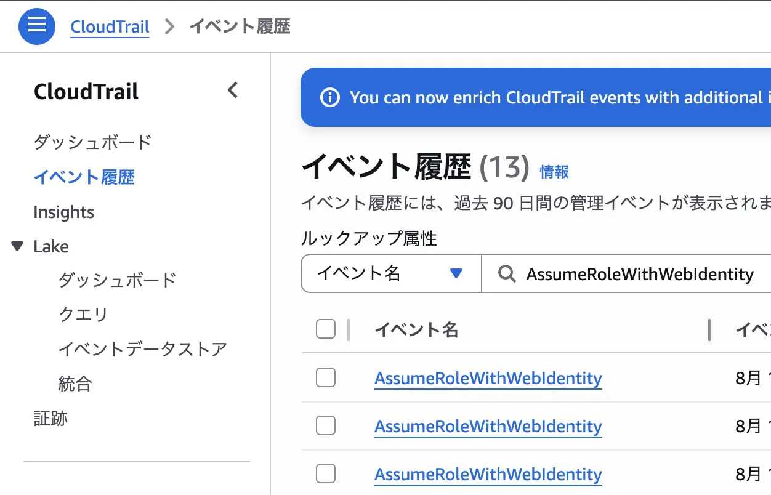771x495 pixels.
Task: Open the イベント名 lookup attribute dropdown
Action: click(x=390, y=273)
